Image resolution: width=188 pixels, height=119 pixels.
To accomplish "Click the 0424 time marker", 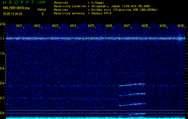I will [x=73, y=26].
